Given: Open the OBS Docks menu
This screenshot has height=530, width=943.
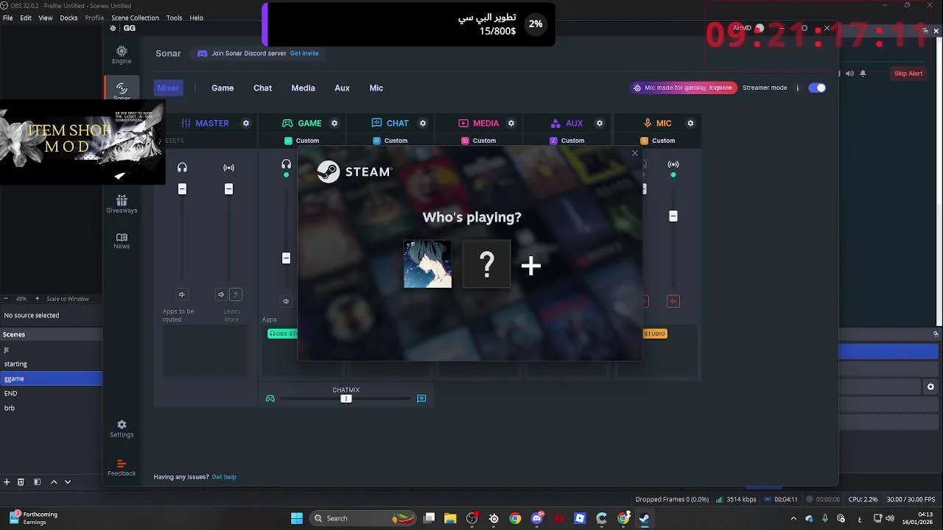Looking at the screenshot, I should click(69, 18).
